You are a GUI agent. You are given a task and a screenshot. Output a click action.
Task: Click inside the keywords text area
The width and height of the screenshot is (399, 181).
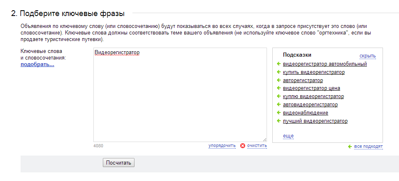180,95
